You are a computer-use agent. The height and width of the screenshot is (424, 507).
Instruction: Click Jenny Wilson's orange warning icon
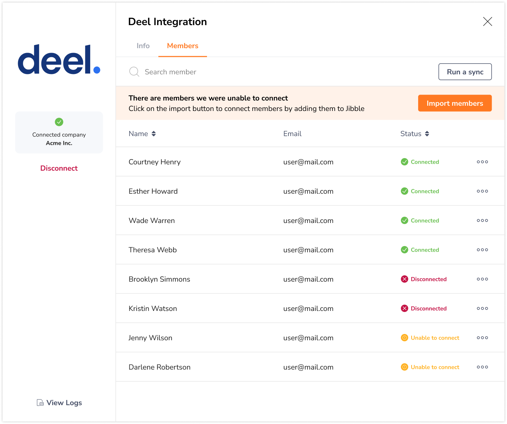[x=405, y=338]
